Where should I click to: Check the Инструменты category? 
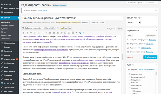tap(130, 85)
